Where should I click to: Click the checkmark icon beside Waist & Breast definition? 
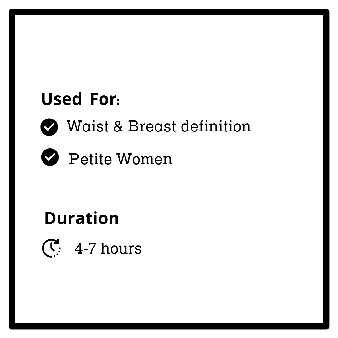pos(49,127)
